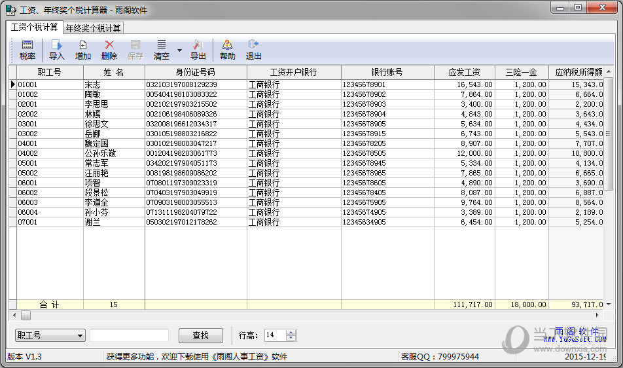Click the 导入 import icon
The width and height of the screenshot is (623, 368).
(x=56, y=50)
